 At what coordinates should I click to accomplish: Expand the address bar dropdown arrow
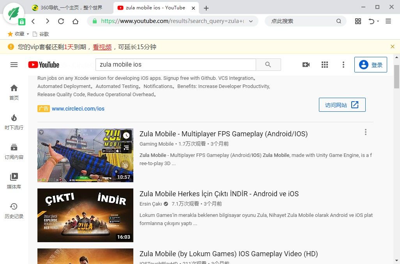pyautogui.click(x=251, y=21)
